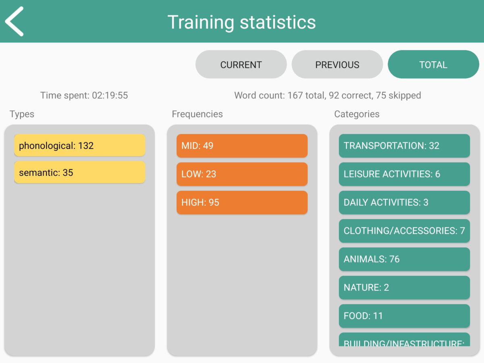The width and height of the screenshot is (484, 363).
Task: Click the Time spent text
Action: click(x=84, y=96)
